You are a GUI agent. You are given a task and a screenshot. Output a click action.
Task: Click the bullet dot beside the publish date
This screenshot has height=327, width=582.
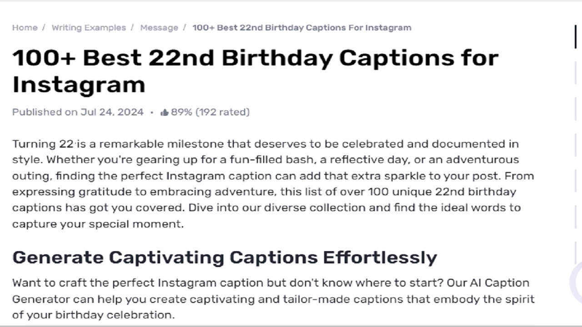pos(151,112)
